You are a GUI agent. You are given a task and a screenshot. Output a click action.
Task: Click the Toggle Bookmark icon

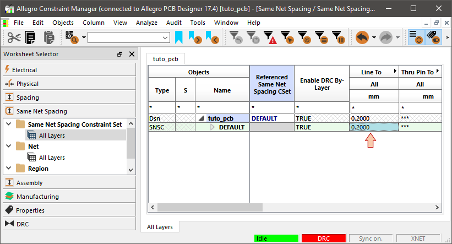click(179, 37)
